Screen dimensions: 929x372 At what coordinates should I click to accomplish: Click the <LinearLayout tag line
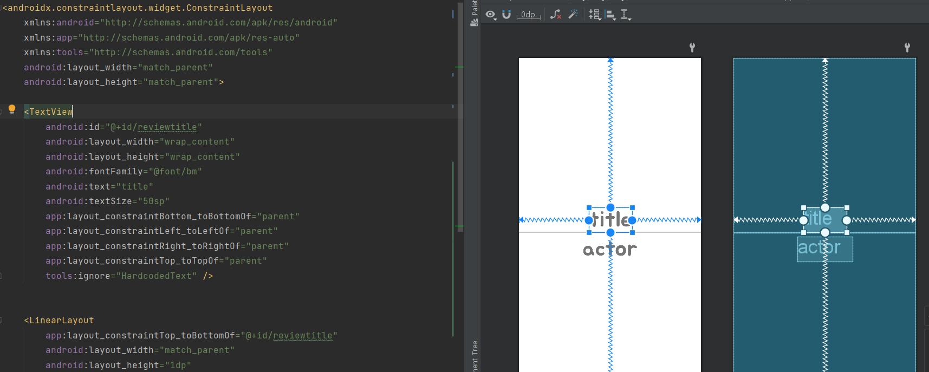pyautogui.click(x=59, y=320)
